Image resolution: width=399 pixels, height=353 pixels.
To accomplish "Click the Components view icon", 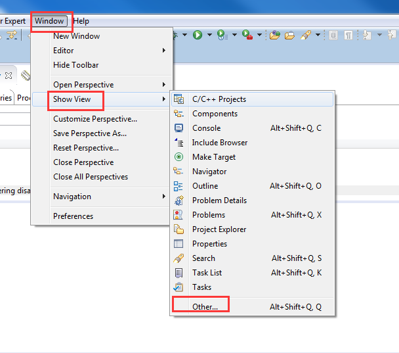I will 178,114.
